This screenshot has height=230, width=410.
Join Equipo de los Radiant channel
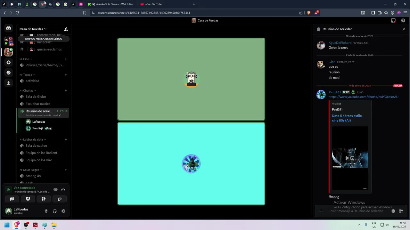(x=43, y=153)
